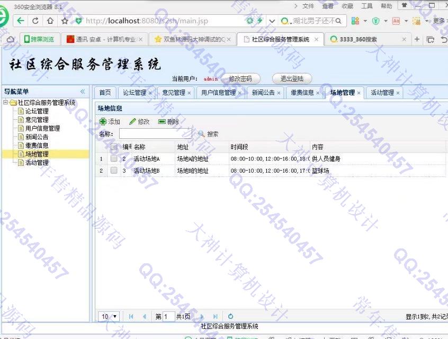Click the 退出登陆 button
The image size is (448, 339).
292,78
